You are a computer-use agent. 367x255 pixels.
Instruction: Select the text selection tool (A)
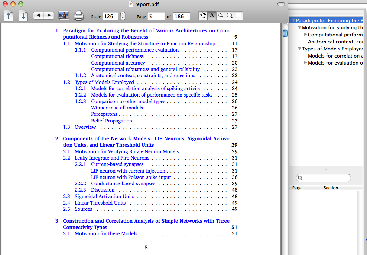pos(212,16)
